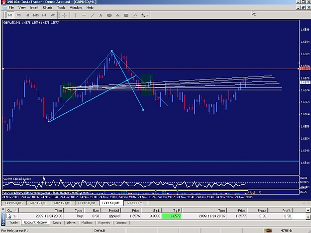The image size is (311, 233).
Task: Select the M1 timeframe button
Action: tap(10, 15)
